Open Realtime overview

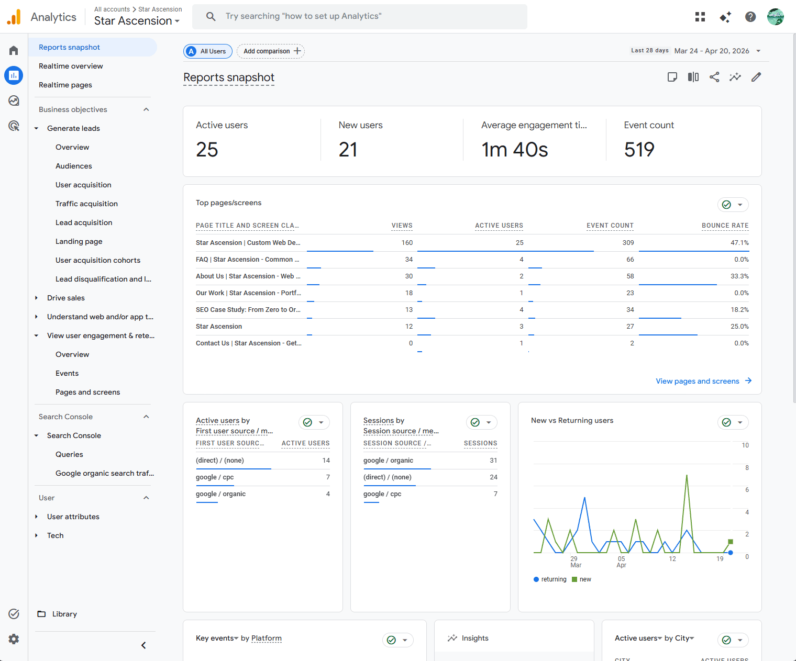(71, 66)
